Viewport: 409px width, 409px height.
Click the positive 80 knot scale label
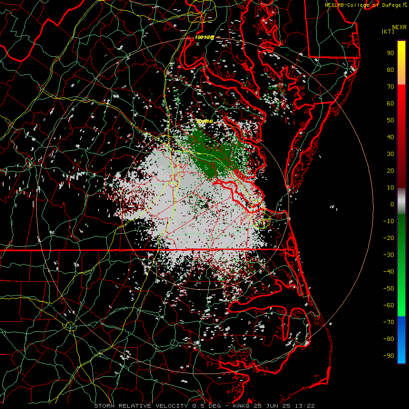390,70
